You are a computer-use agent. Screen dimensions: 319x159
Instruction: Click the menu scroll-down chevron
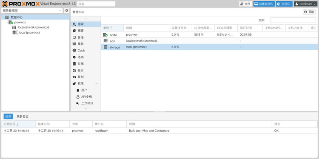(x=85, y=108)
